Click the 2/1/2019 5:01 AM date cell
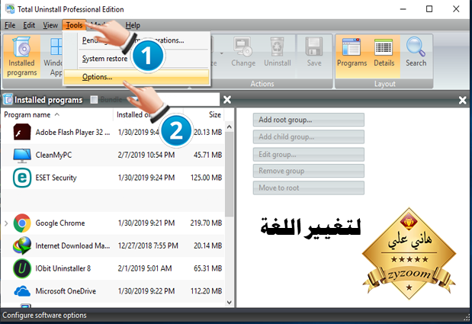The width and height of the screenshot is (472, 324). pos(145,268)
